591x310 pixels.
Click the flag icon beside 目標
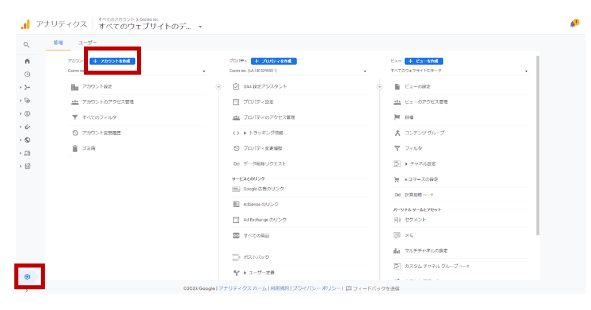pos(397,118)
